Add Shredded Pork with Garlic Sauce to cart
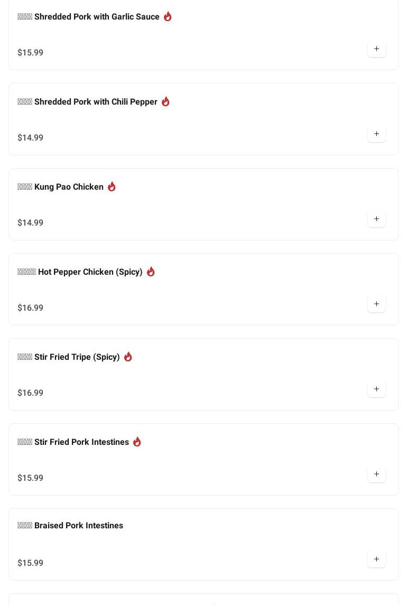Viewport: 407px width, 606px height. click(376, 49)
